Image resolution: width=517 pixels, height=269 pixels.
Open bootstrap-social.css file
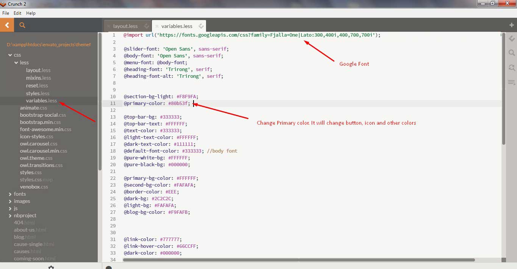[43, 115]
